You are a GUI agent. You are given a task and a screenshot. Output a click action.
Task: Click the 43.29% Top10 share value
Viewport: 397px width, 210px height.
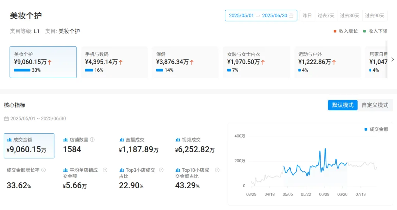(x=187, y=185)
